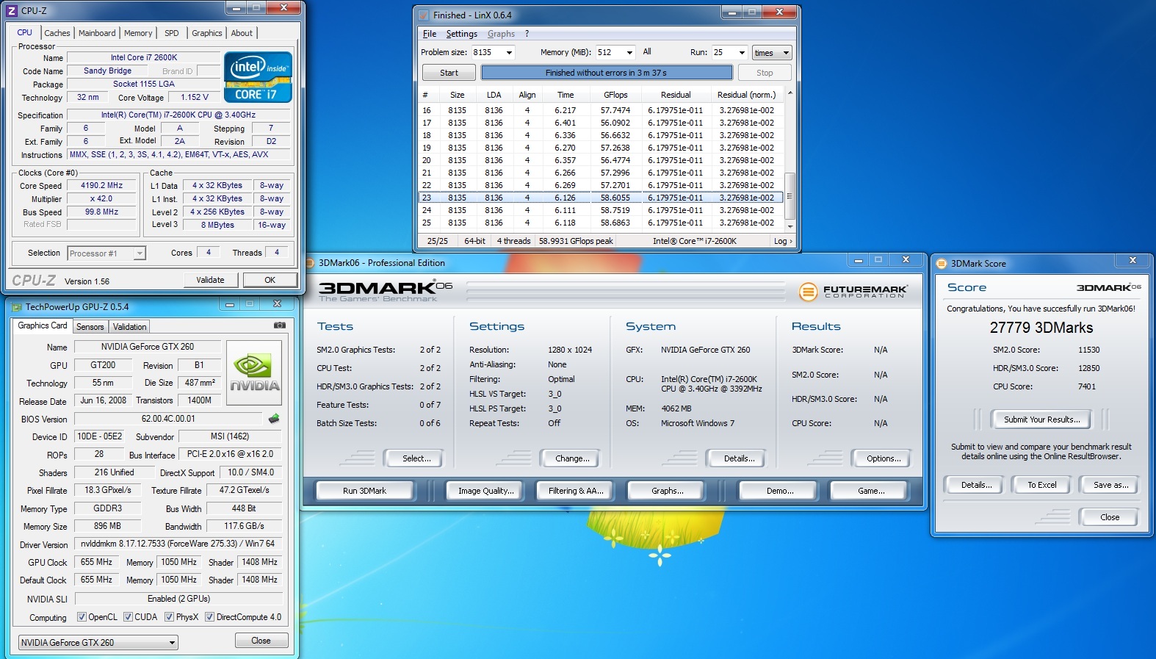1156x659 pixels.
Task: Click Change button under Settings
Action: [572, 458]
